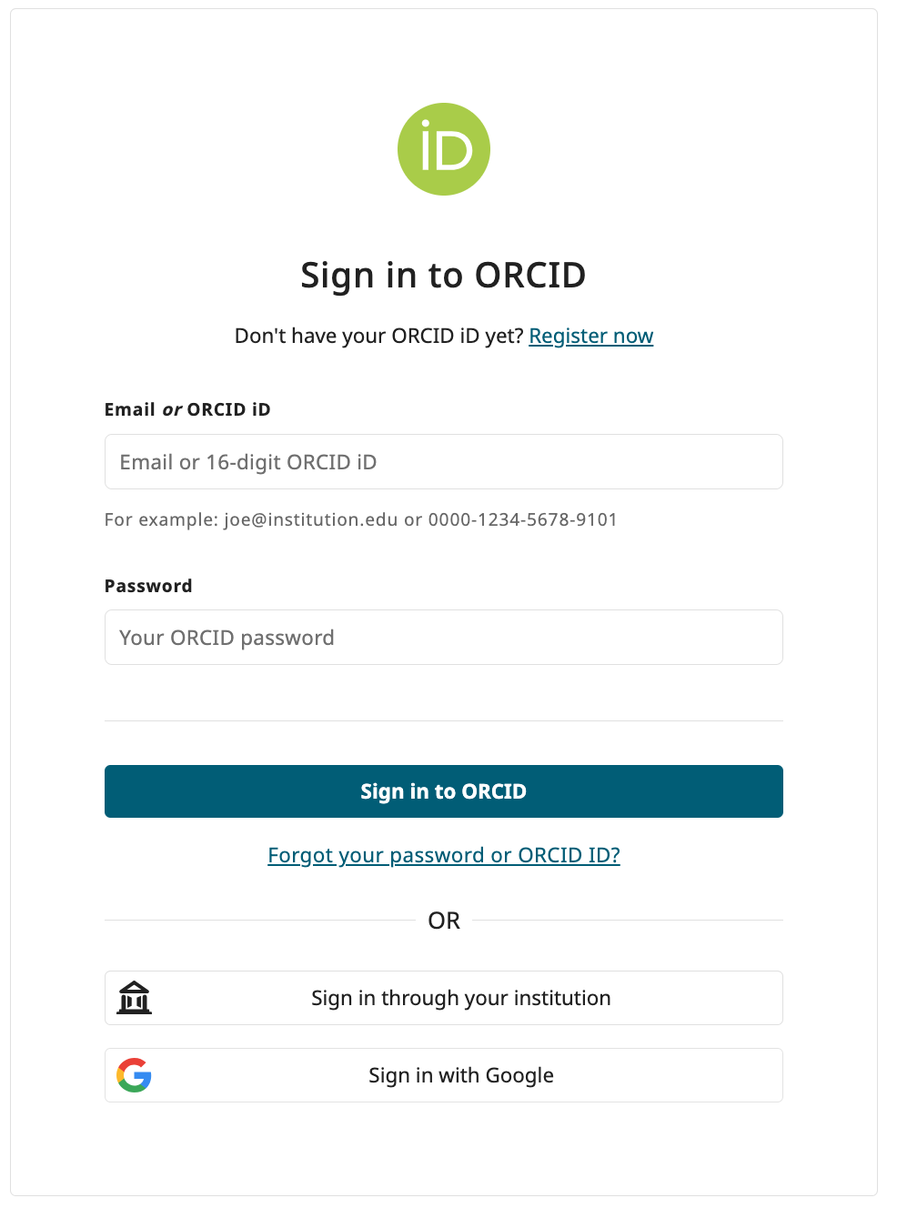
Task: Click the iD symbol inside the green circle
Action: (443, 148)
